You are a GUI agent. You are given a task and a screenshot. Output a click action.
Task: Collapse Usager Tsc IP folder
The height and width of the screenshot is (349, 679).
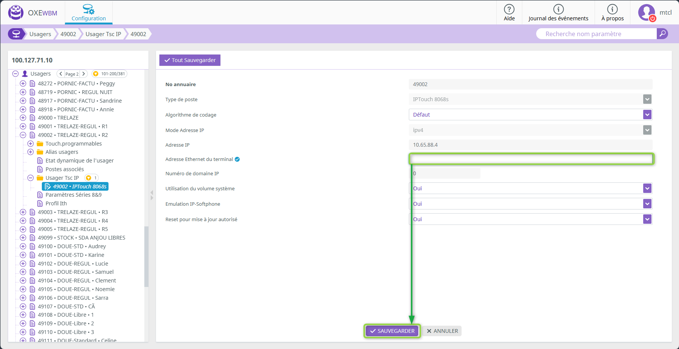click(x=31, y=178)
